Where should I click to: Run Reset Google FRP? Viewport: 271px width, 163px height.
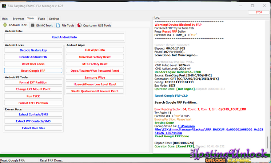(33, 71)
